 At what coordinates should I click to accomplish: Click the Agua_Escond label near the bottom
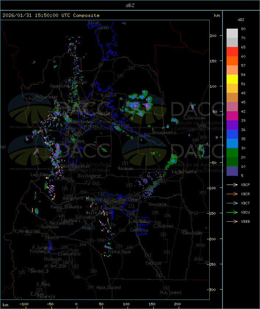tap(108, 287)
